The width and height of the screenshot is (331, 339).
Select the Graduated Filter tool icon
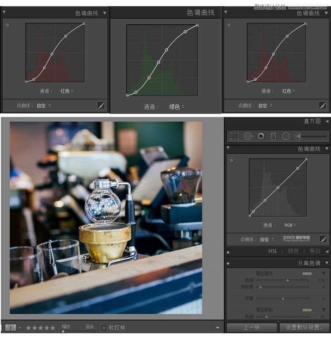tap(273, 136)
